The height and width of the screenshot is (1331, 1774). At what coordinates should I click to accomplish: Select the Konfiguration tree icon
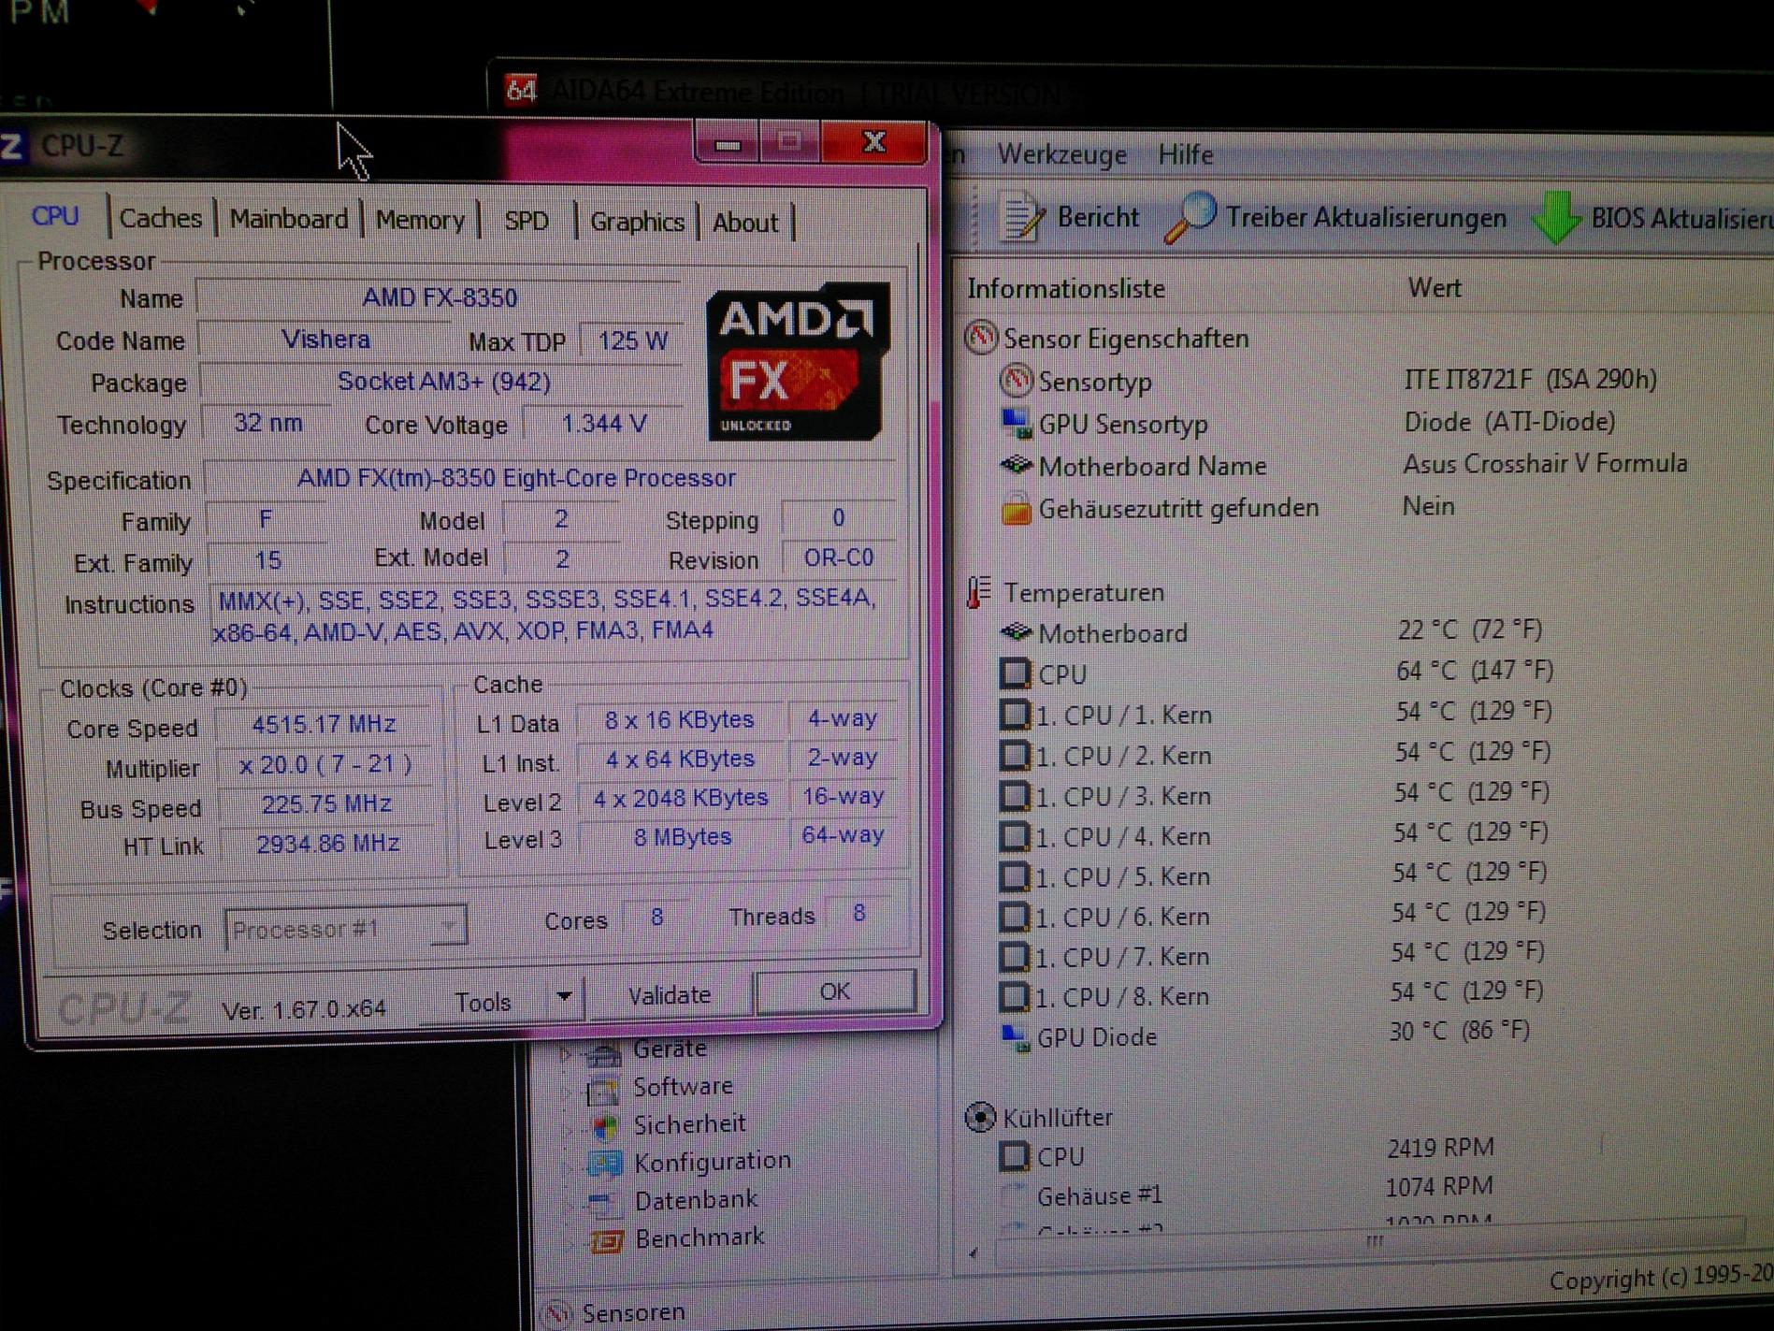tap(605, 1164)
